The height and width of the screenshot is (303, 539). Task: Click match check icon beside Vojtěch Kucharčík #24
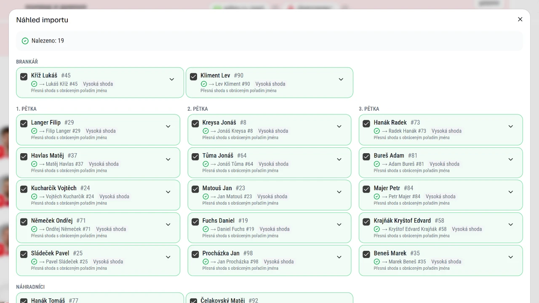pos(34,196)
